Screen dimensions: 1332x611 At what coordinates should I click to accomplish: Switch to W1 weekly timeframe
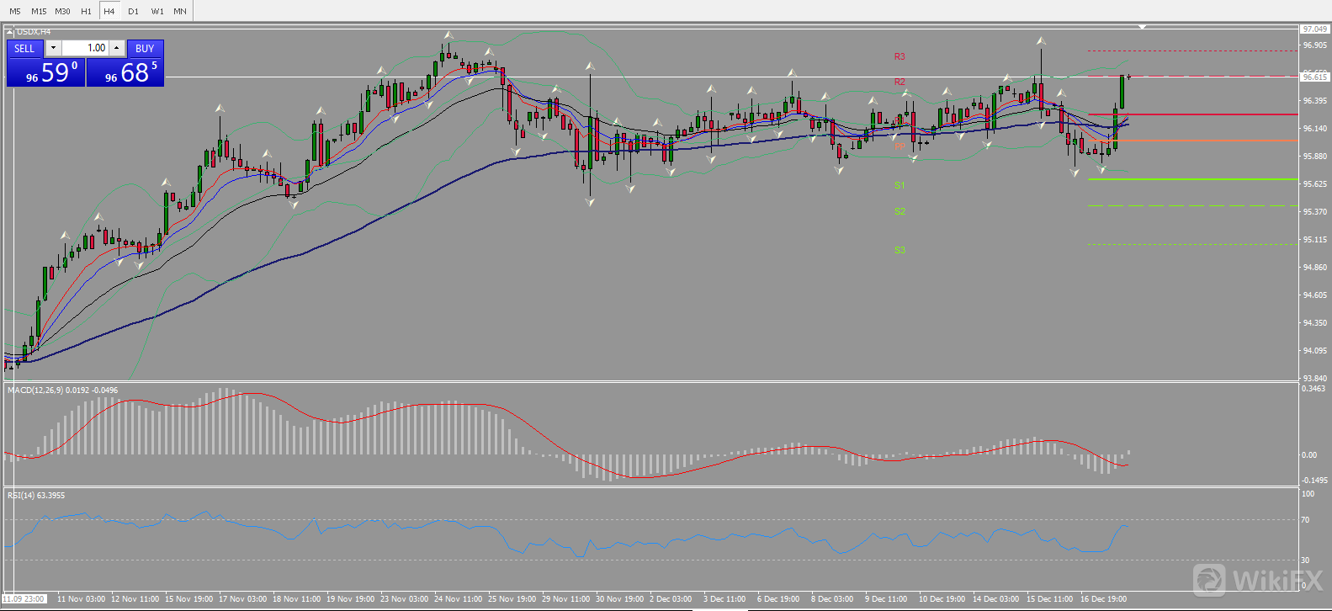click(157, 11)
